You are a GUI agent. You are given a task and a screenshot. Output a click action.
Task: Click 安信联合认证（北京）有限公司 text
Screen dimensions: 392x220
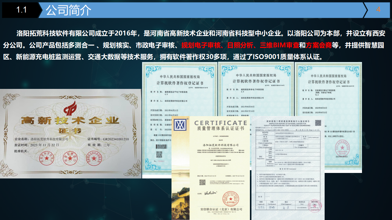point(221,209)
